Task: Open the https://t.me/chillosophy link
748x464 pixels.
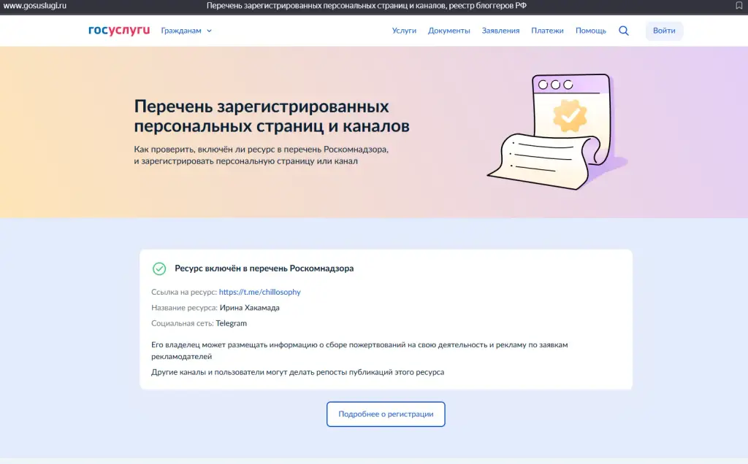Action: (259, 292)
